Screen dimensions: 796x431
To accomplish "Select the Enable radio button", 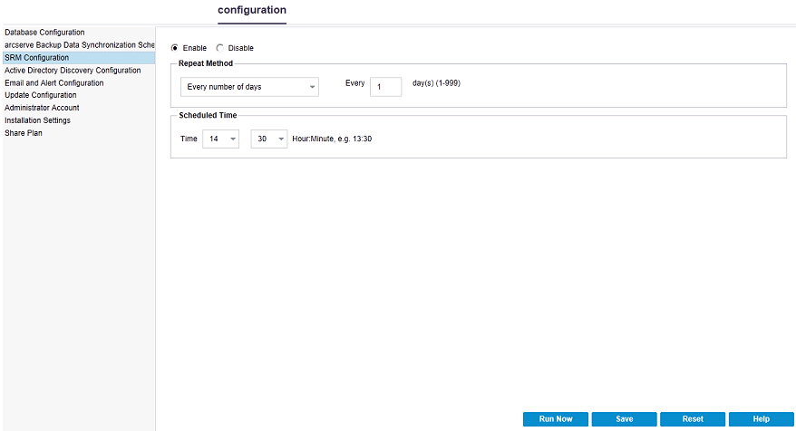I will (175, 48).
